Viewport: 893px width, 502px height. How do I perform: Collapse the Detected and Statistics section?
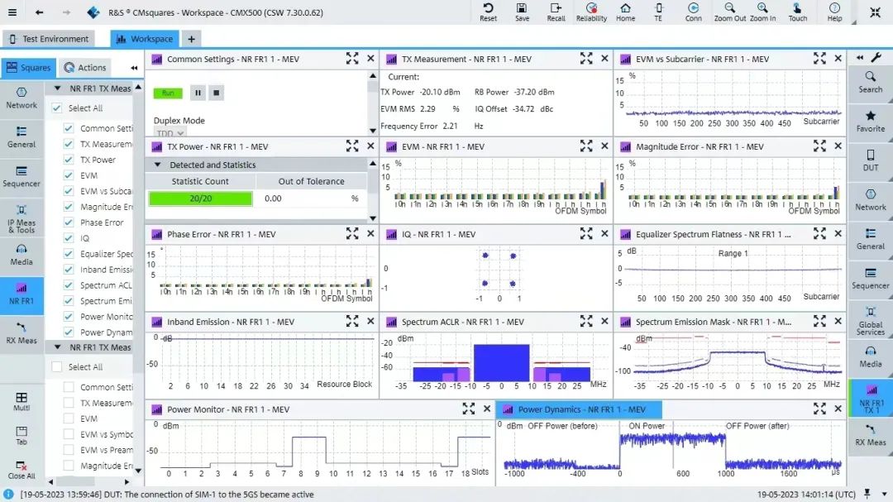pyautogui.click(x=158, y=165)
